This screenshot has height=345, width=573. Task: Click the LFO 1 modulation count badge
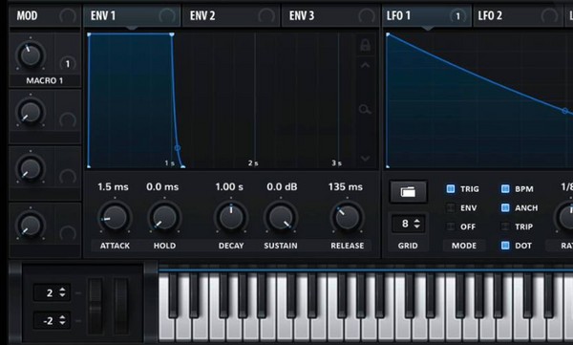tap(457, 16)
